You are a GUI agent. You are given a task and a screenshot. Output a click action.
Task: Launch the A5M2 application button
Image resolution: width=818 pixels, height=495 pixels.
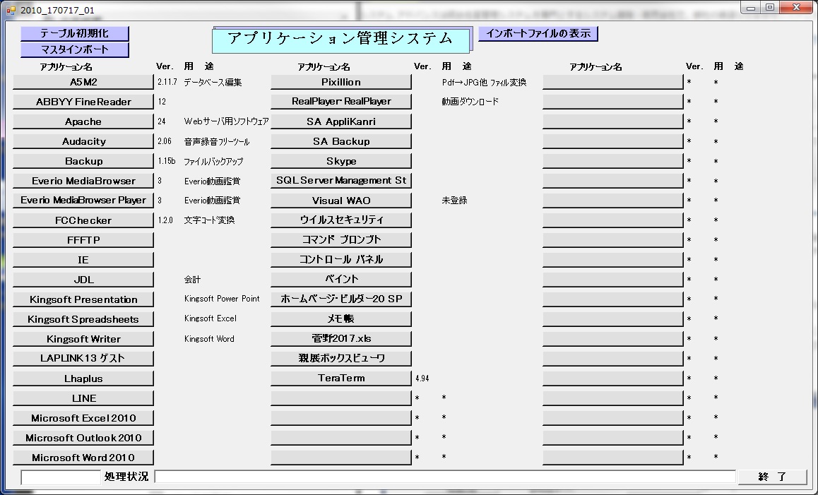[x=83, y=82]
